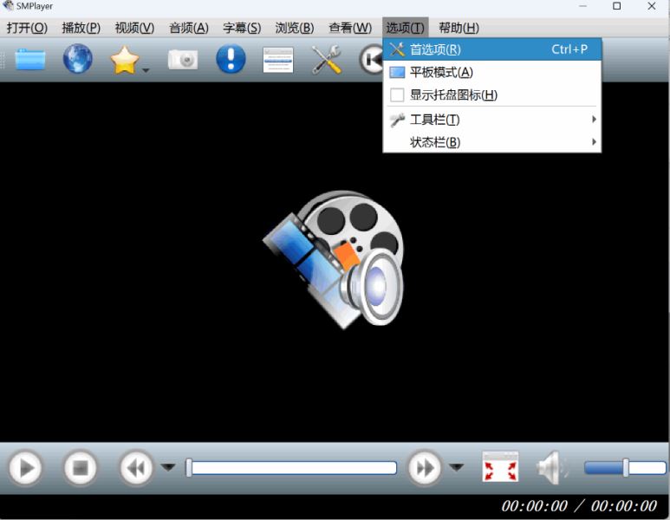Click the playback seek bar
Image resolution: width=670 pixels, height=520 pixels.
coord(291,468)
